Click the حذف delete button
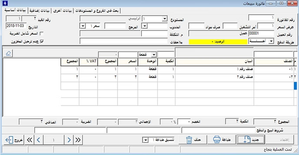299x155 pixels. pyautogui.click(x=193, y=140)
